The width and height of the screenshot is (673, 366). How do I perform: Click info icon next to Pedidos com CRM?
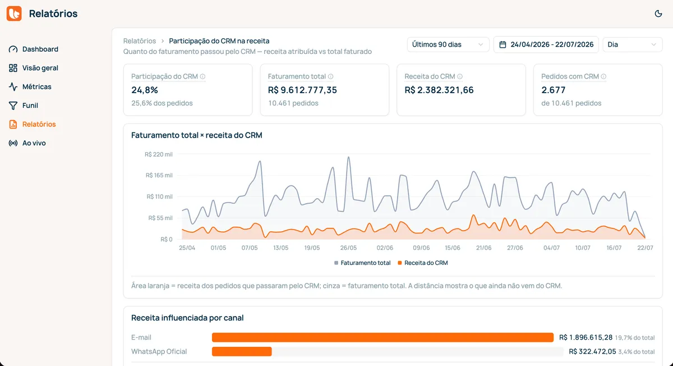tap(603, 76)
